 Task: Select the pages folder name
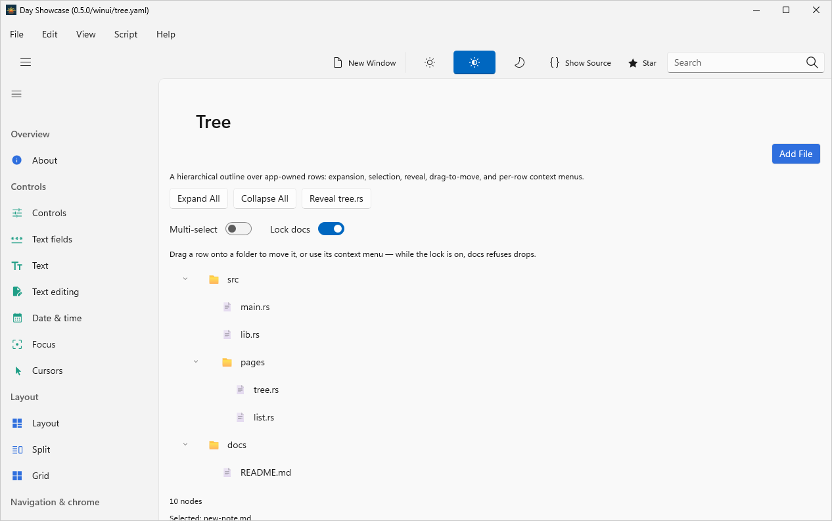coord(253,362)
